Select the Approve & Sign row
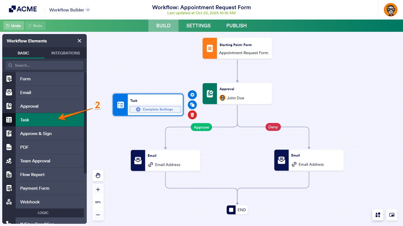 43,134
